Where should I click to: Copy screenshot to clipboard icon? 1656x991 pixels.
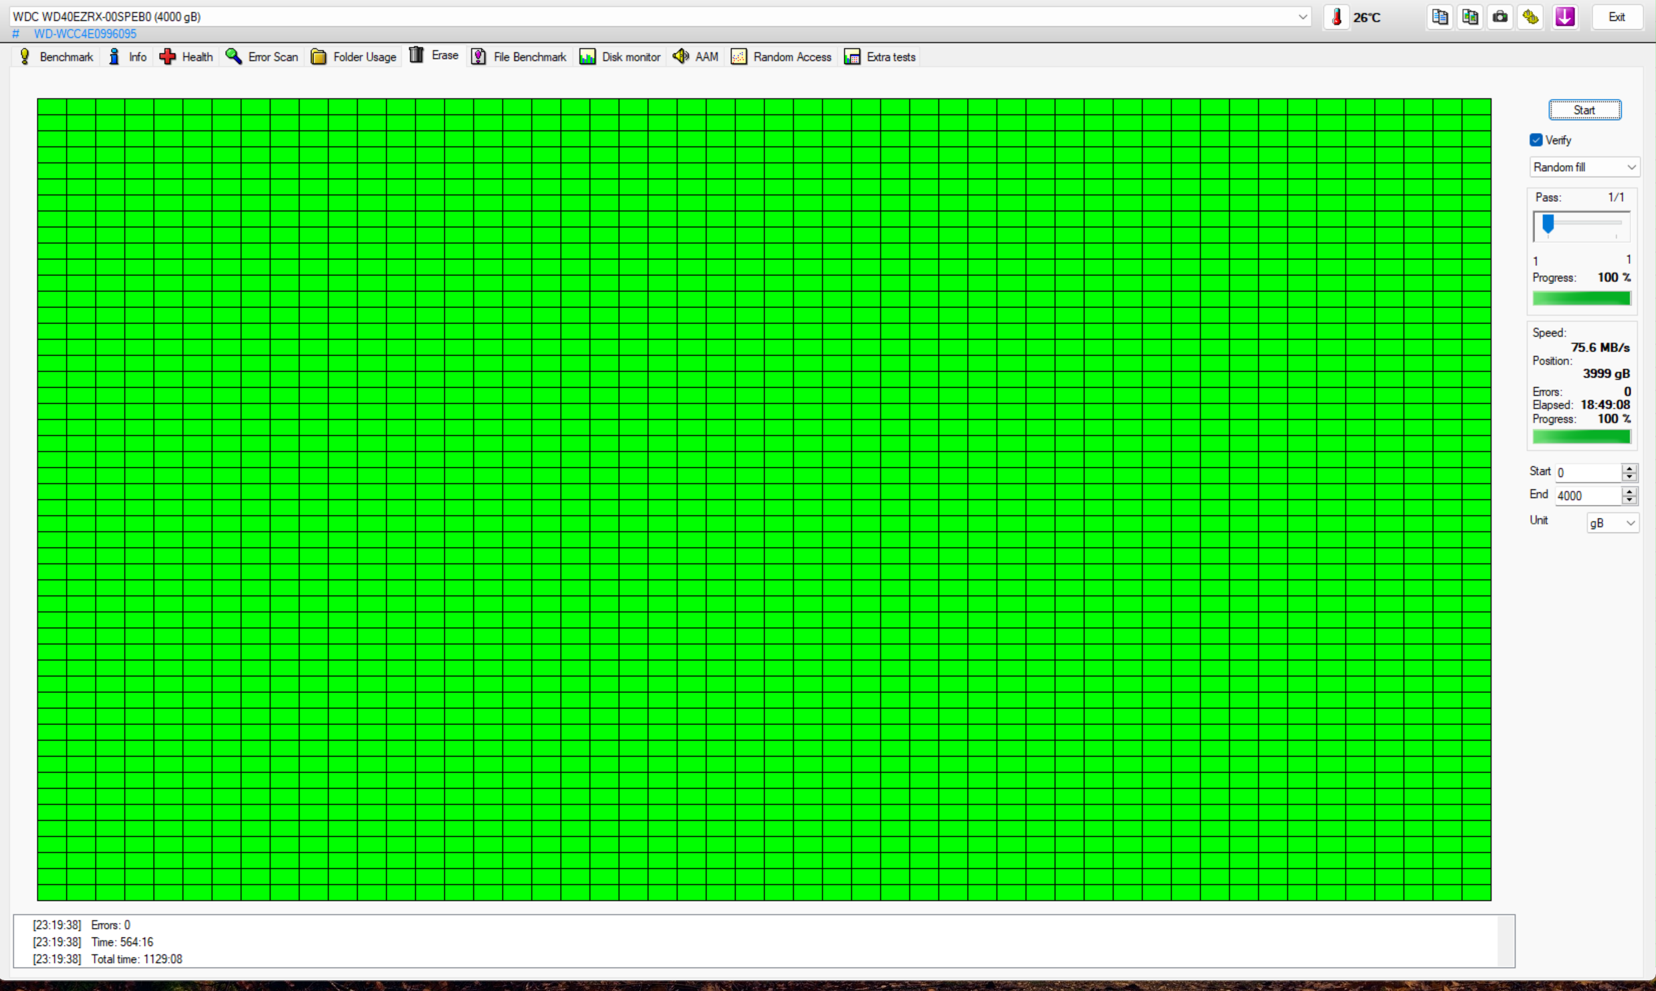(x=1470, y=17)
